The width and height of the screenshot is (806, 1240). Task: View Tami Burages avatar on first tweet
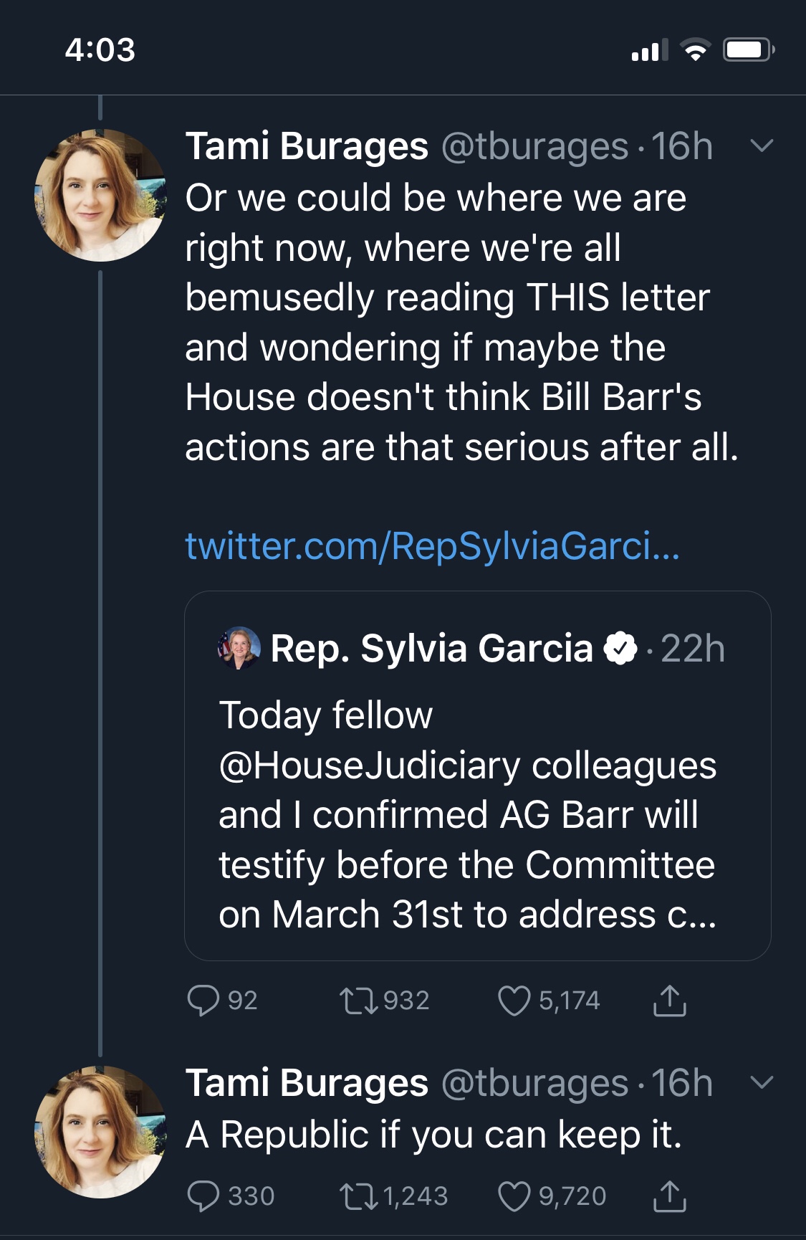point(100,195)
